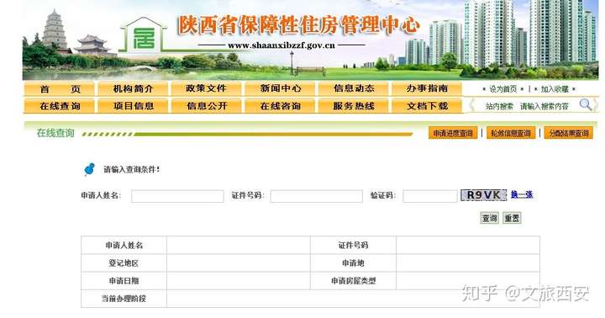Viewport: 605px width, 318px height.
Task: Go to 信息公开 menu item
Action: (x=207, y=106)
